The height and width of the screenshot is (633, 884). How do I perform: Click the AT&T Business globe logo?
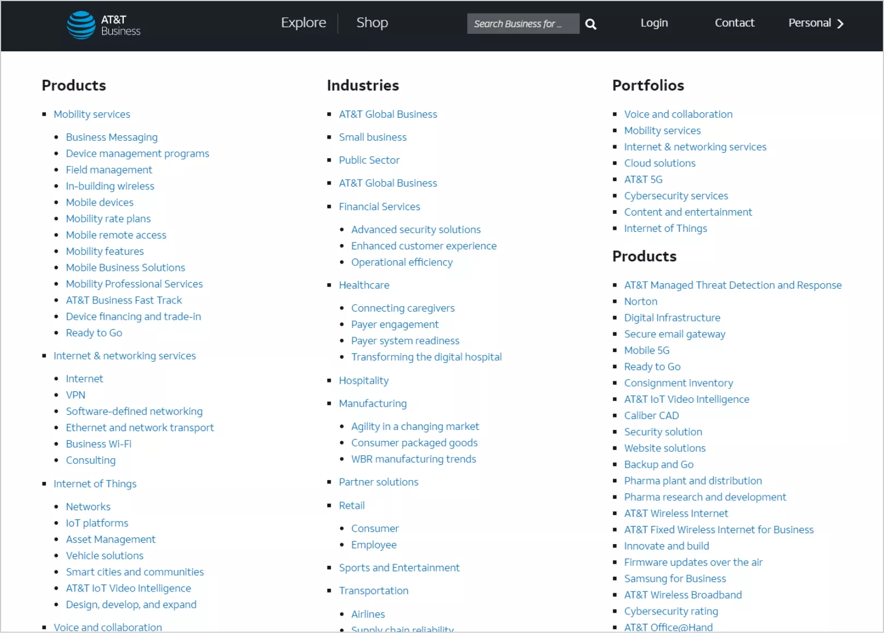(x=81, y=25)
